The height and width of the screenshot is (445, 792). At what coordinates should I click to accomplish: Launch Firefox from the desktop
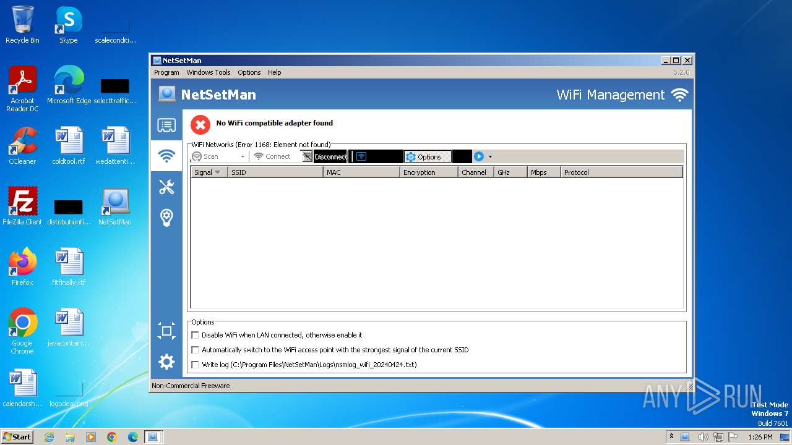[22, 266]
